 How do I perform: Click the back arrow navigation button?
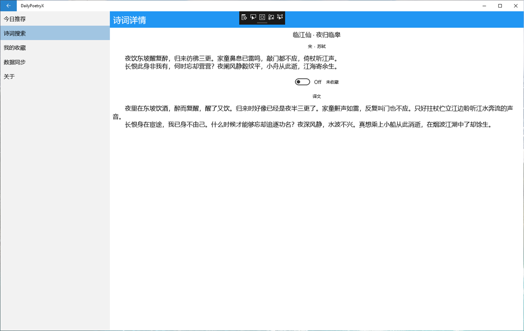click(8, 5)
